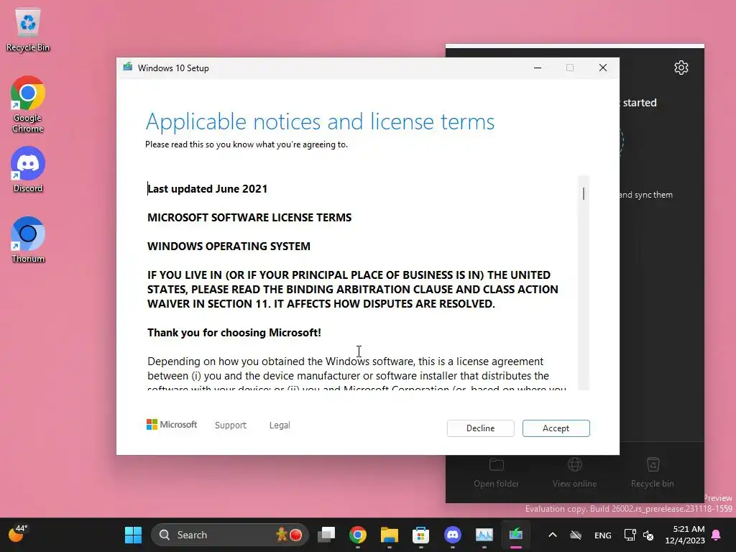Click Open folder in OneDrive panel
Screen dimensions: 736x552
496,473
